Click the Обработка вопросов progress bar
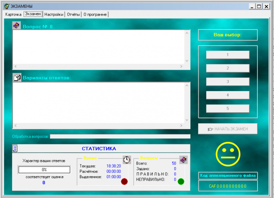 coord(120,137)
